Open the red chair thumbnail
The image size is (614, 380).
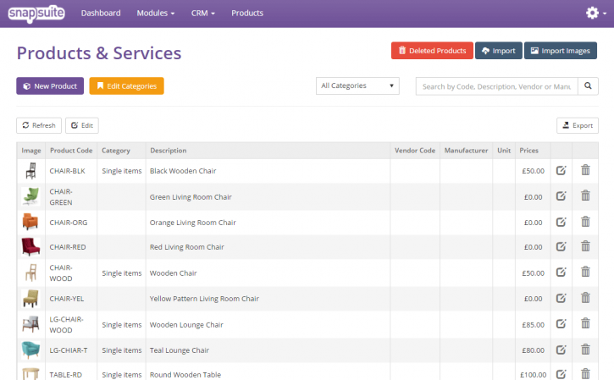click(30, 246)
